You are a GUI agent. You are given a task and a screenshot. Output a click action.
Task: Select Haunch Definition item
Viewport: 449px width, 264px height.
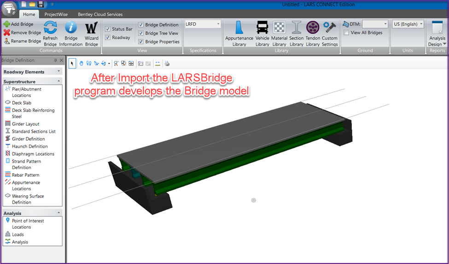tap(27, 146)
